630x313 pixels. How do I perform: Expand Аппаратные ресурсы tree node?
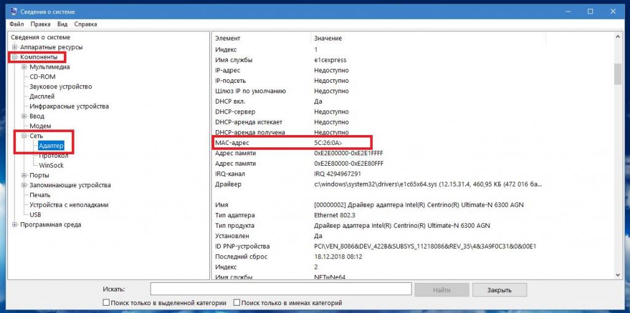(x=15, y=47)
